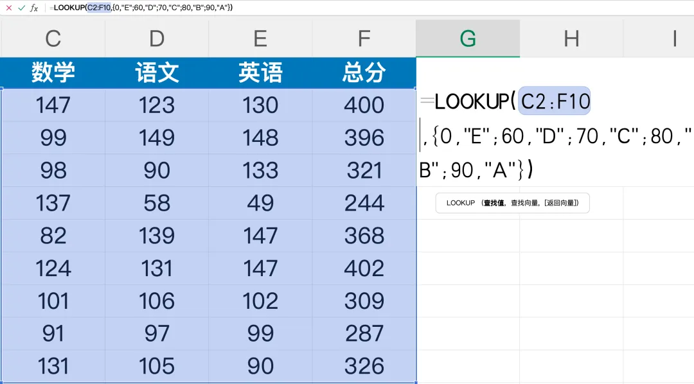Screen dimensions: 694x384
Task: Select 总分 cell with value 400
Action: click(364, 105)
